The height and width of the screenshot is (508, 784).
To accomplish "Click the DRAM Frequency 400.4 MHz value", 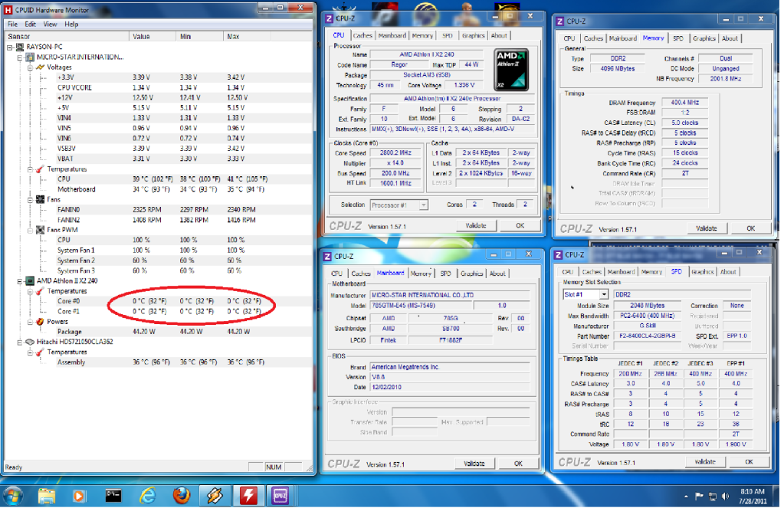I will (x=684, y=103).
